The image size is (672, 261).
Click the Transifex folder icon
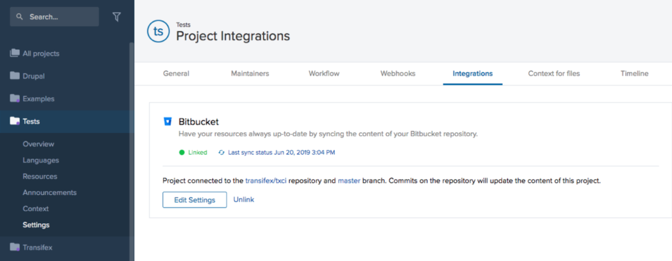coord(15,247)
